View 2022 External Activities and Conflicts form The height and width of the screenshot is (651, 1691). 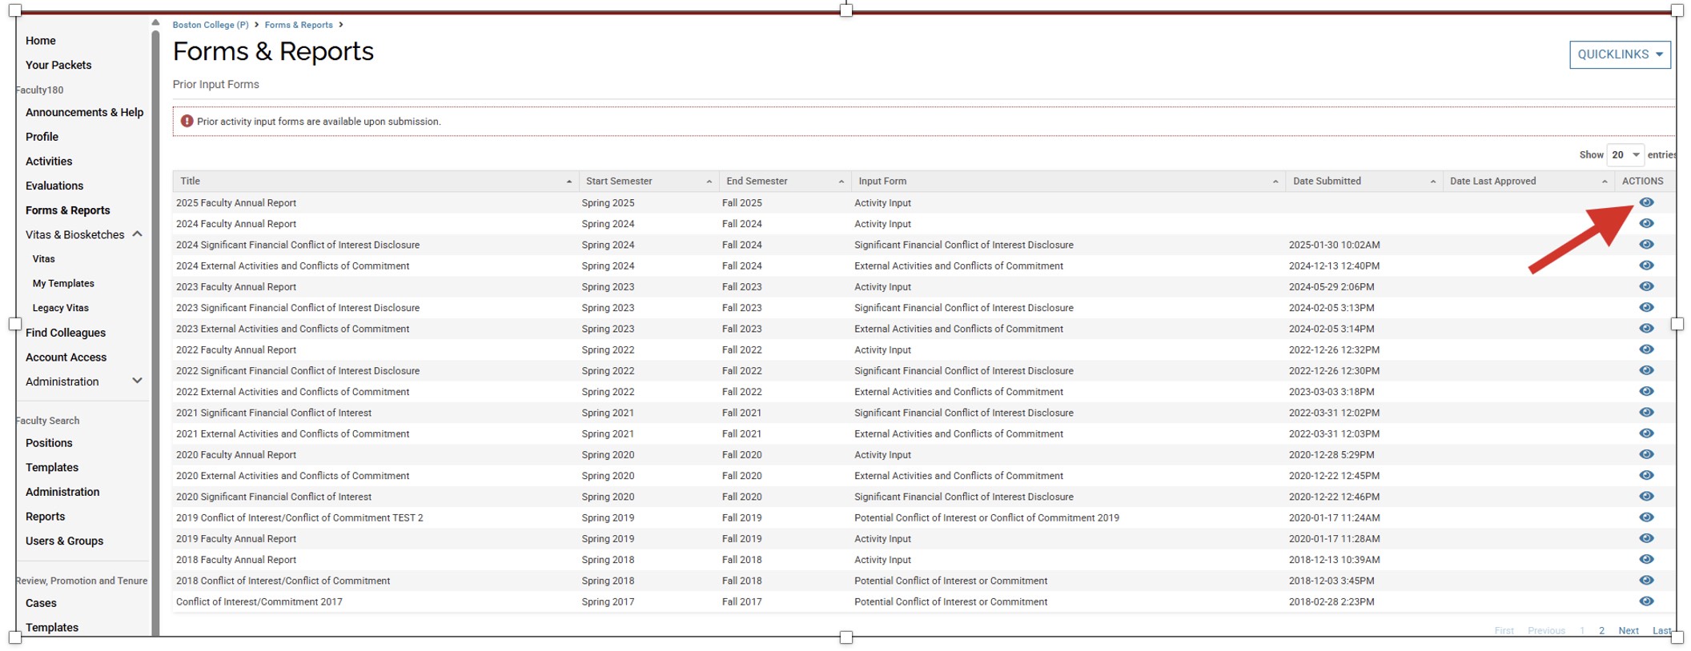(1646, 391)
